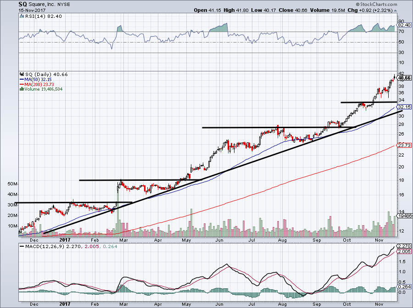The width and height of the screenshot is (413, 308).
Task: Click the 50M volume axis label
Action: click(13, 184)
